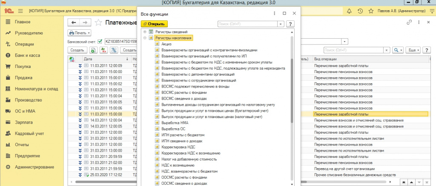The height and width of the screenshot is (186, 436).
Task: Click the Регистры сведений table icon
Action: [151, 32]
